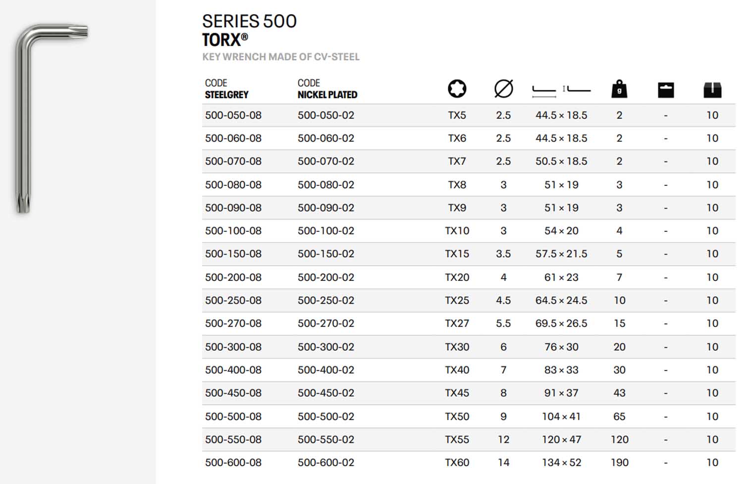Viewport: 749px width, 484px height.
Task: Click the Torx star profile icon
Action: click(457, 89)
